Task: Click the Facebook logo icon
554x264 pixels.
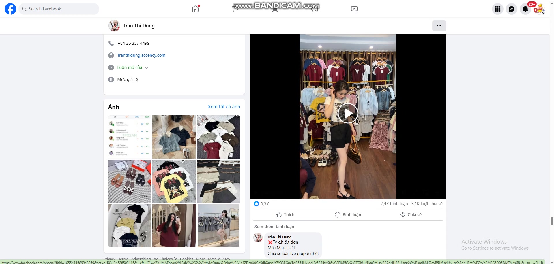Action: (10, 9)
